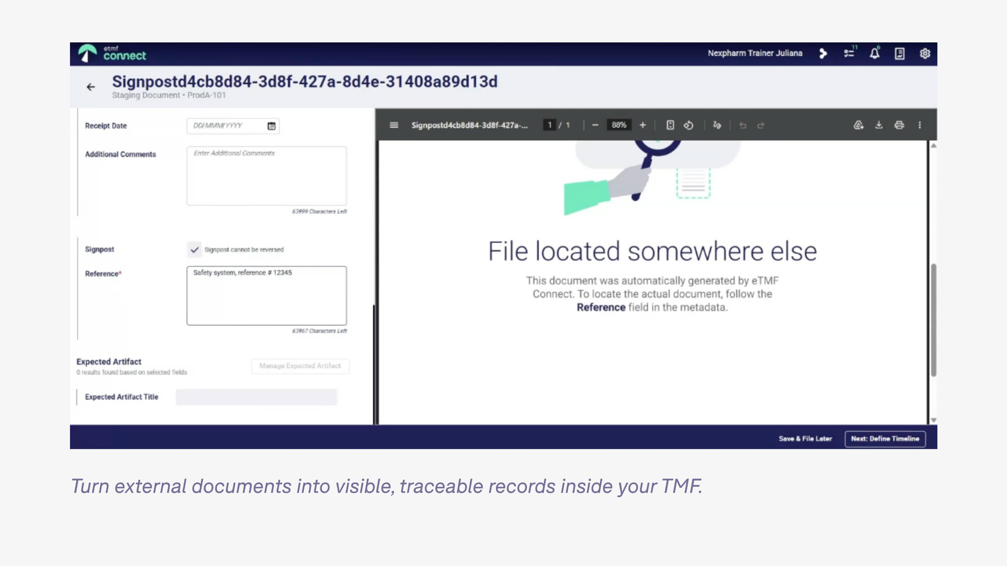This screenshot has width=1007, height=566.
Task: Zoom out the PDF viewer
Action: (595, 125)
